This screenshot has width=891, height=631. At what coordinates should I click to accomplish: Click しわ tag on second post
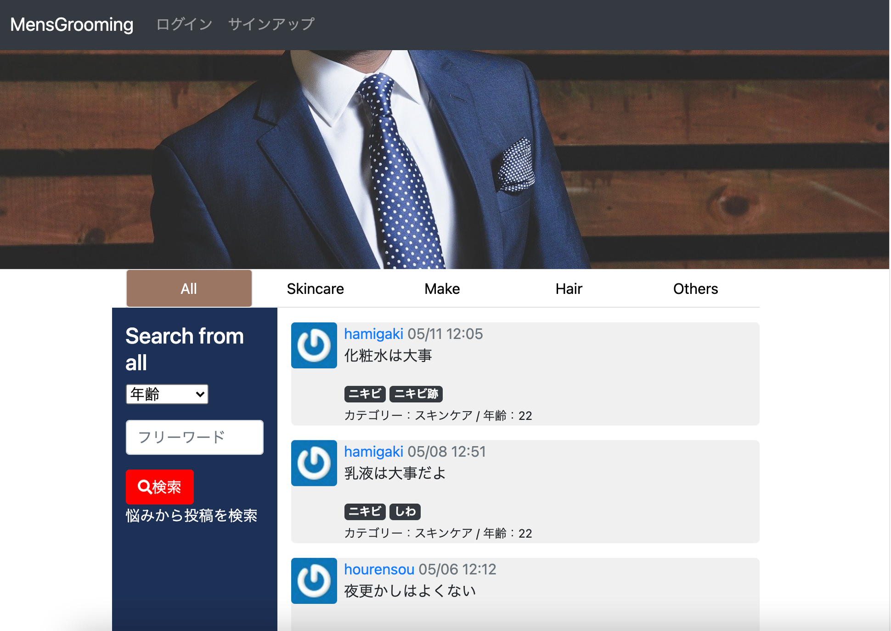click(x=405, y=511)
